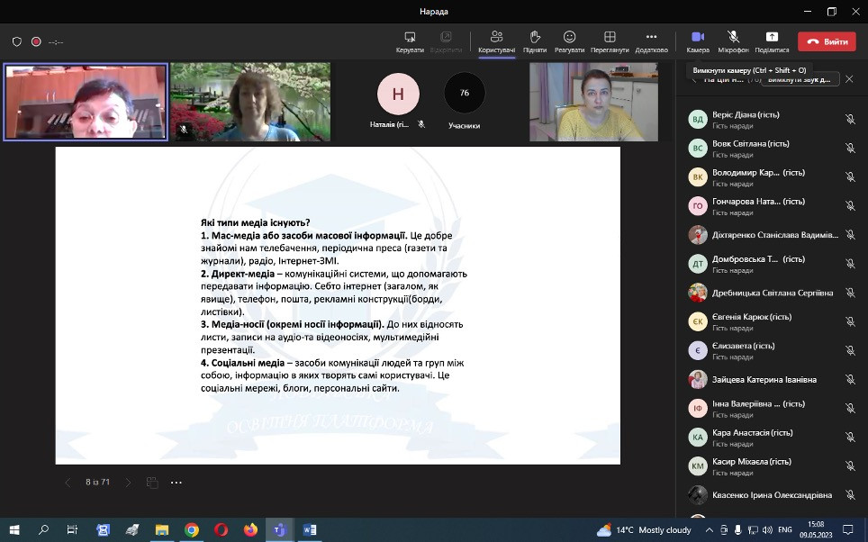
Task: Toggle the Користувачі participants panel
Action: 496,41
